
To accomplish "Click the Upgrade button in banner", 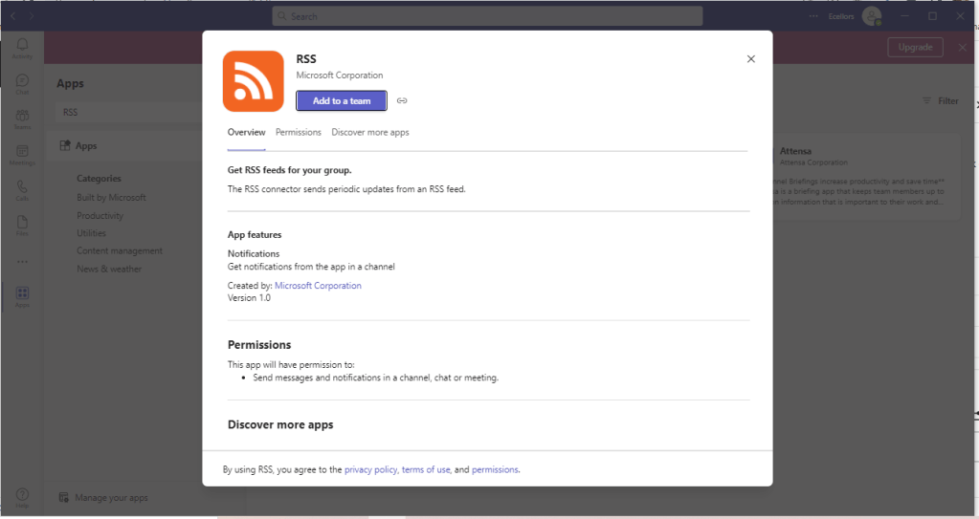I will (914, 47).
